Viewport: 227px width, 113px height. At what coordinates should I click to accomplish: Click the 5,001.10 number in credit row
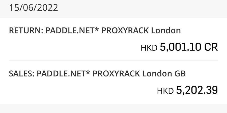(x=181, y=47)
